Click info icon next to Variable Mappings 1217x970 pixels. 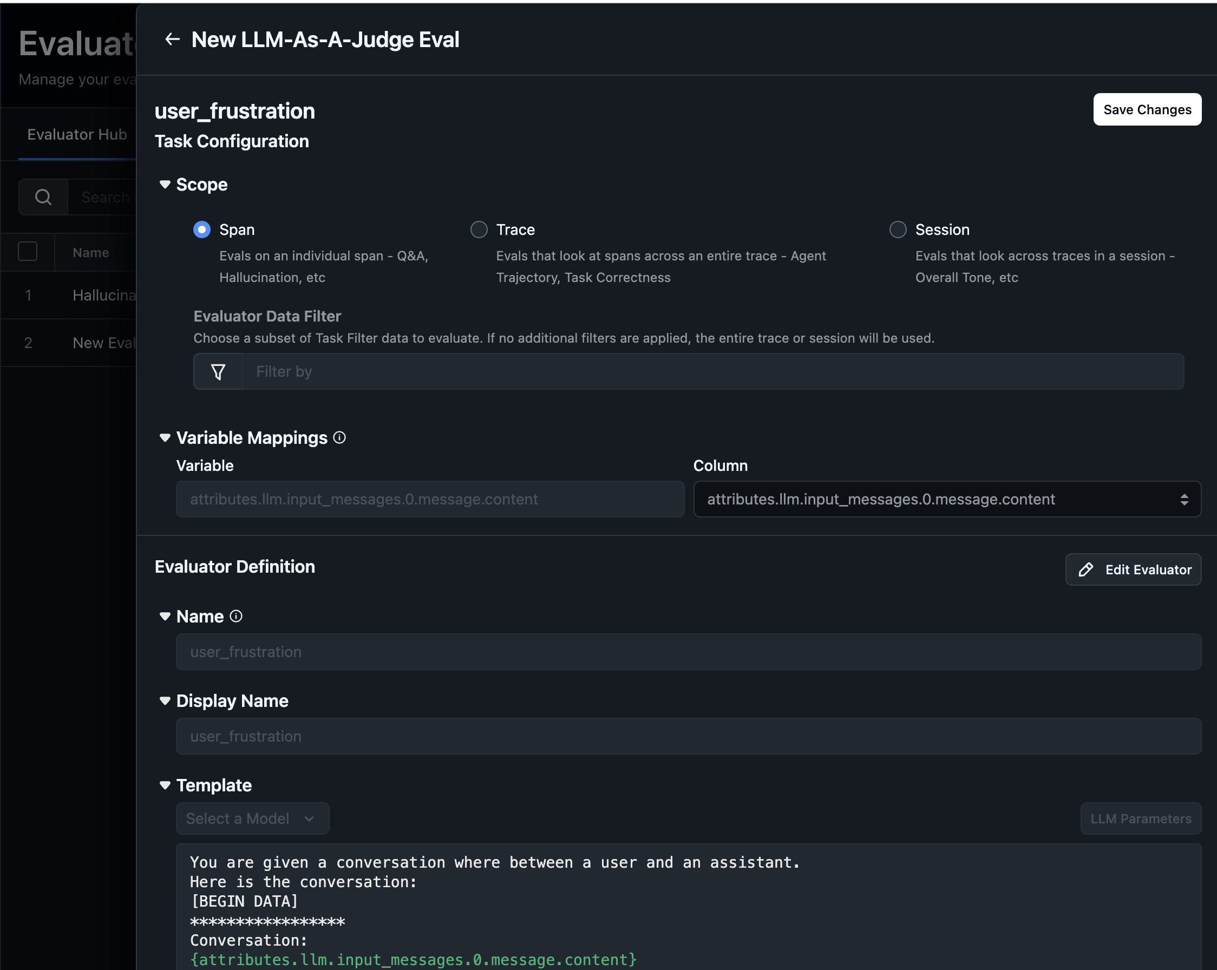click(339, 437)
